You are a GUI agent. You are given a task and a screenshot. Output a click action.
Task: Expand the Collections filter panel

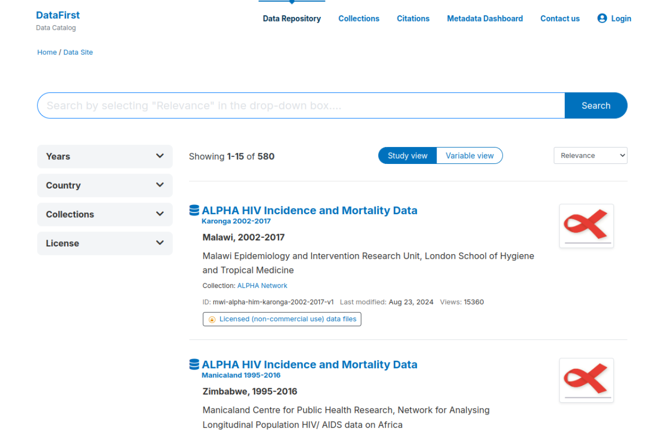(x=105, y=214)
